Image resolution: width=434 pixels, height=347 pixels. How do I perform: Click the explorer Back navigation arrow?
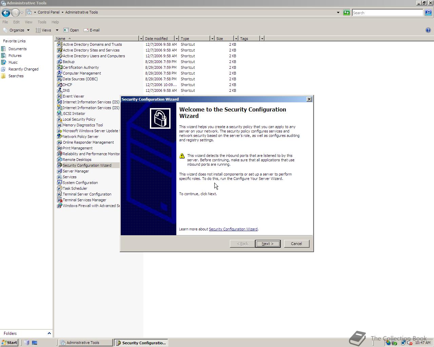[x=6, y=13]
